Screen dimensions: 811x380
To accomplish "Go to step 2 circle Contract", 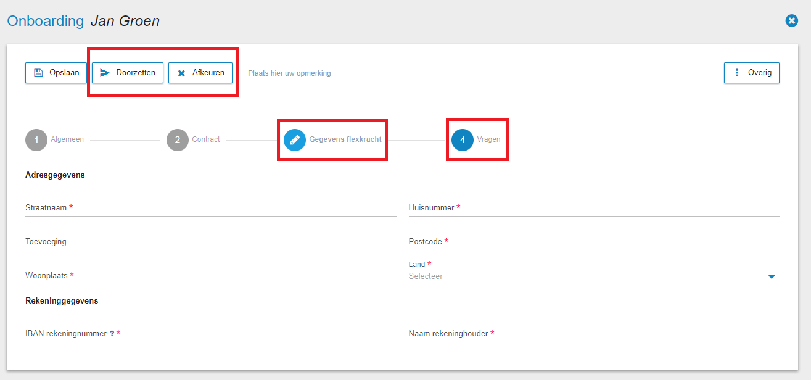I will point(178,140).
